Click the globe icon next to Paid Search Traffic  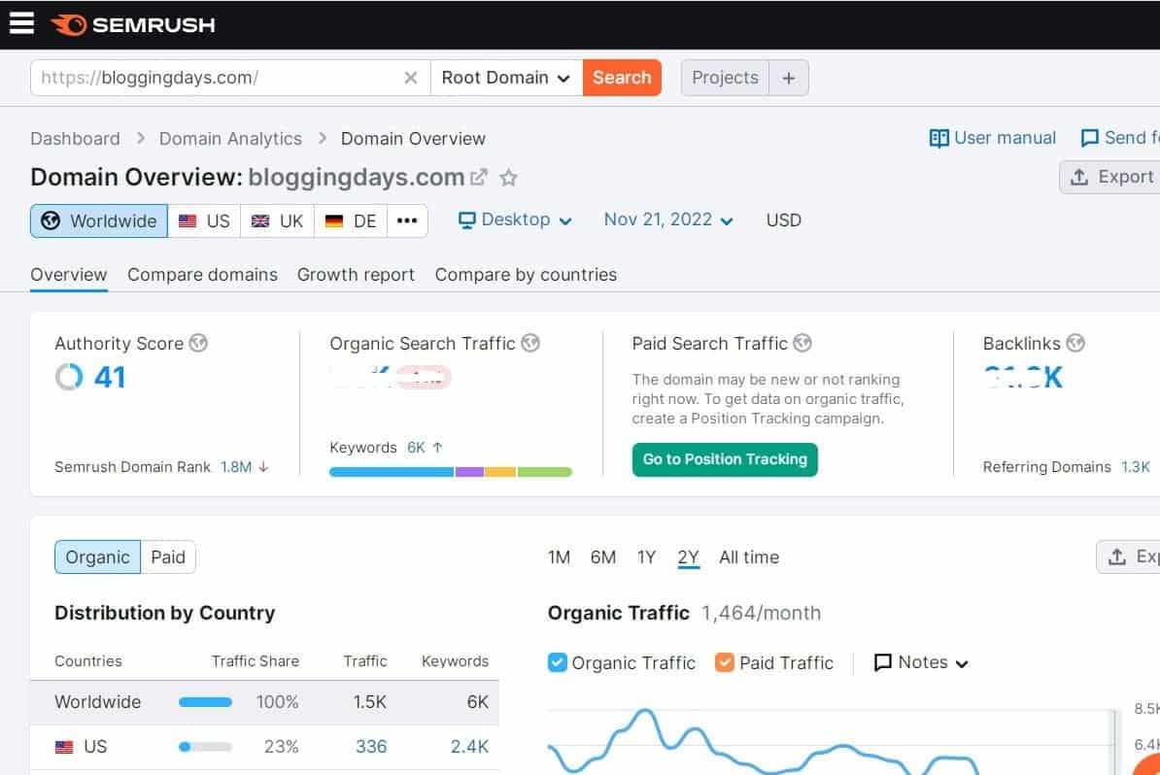click(802, 343)
